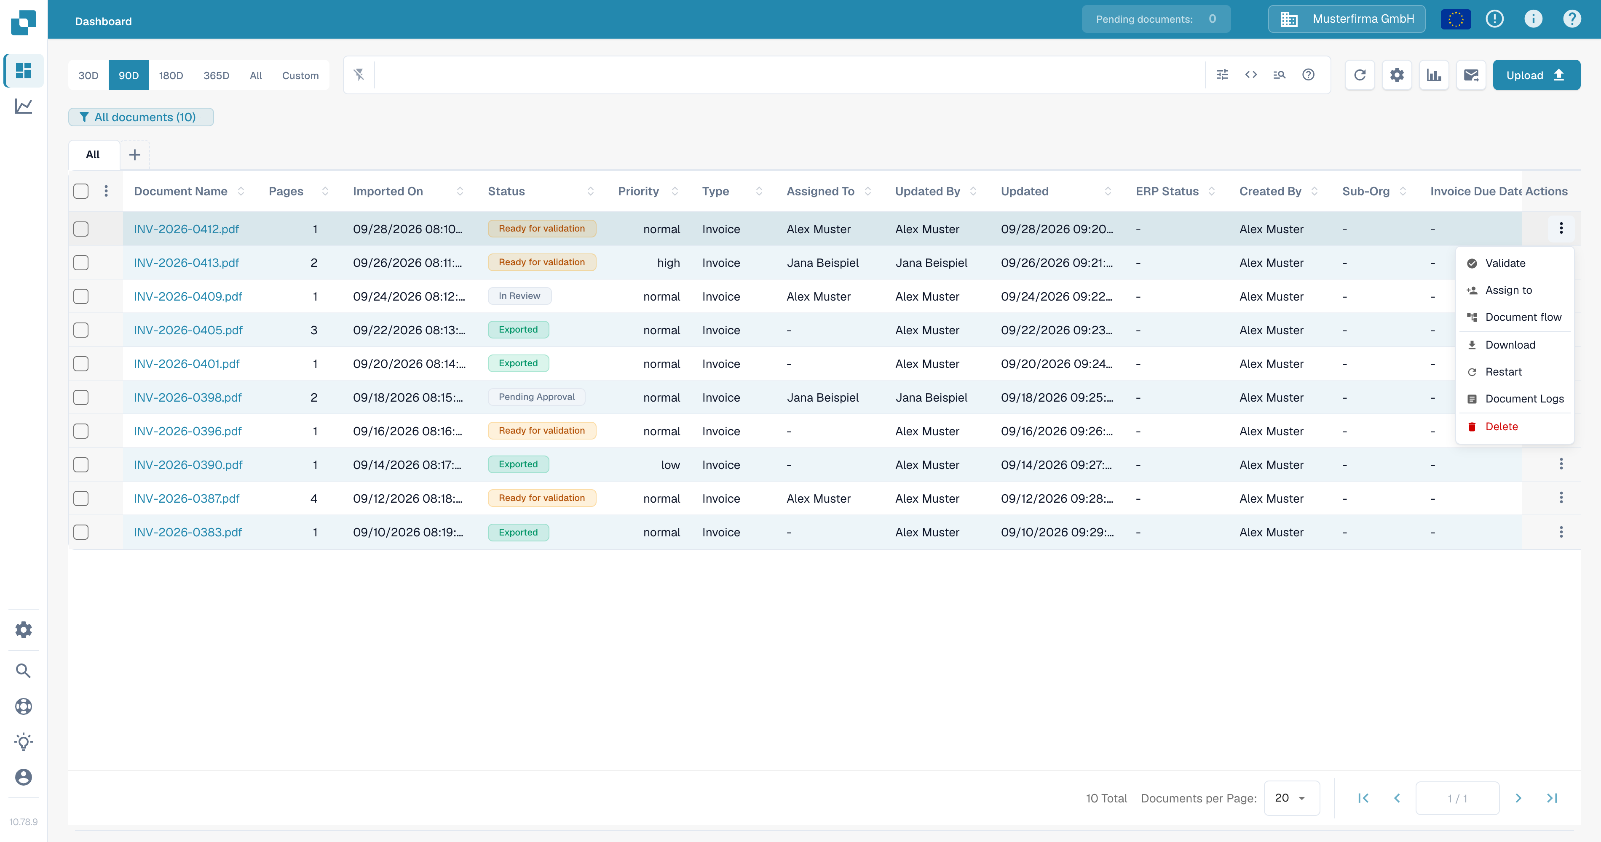Open the advanced filter sliders icon
The image size is (1601, 842).
[1223, 75]
